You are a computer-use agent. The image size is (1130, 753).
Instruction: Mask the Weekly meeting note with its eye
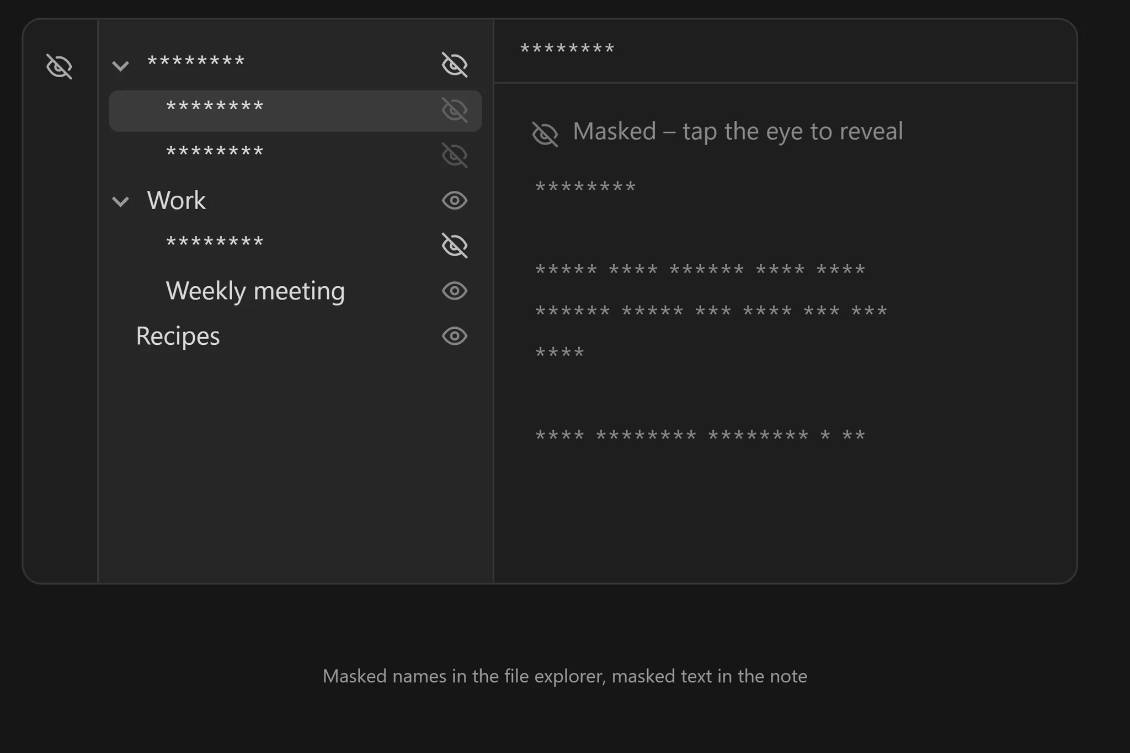455,291
